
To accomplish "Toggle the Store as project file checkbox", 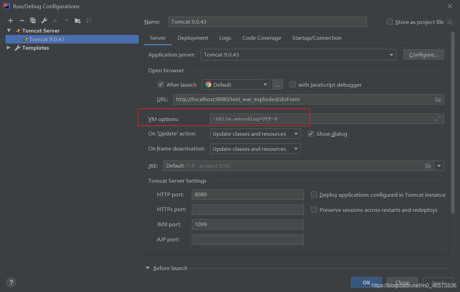I will pyautogui.click(x=389, y=22).
